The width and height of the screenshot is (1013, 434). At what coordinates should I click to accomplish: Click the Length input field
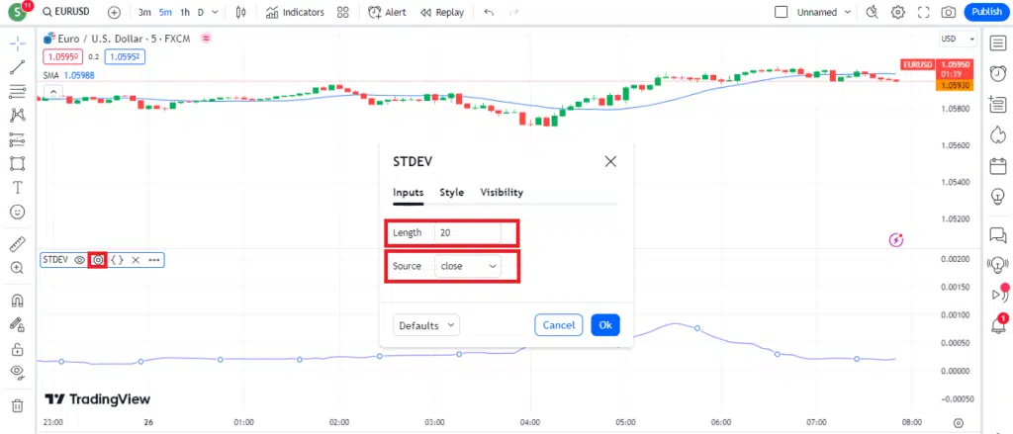point(468,232)
